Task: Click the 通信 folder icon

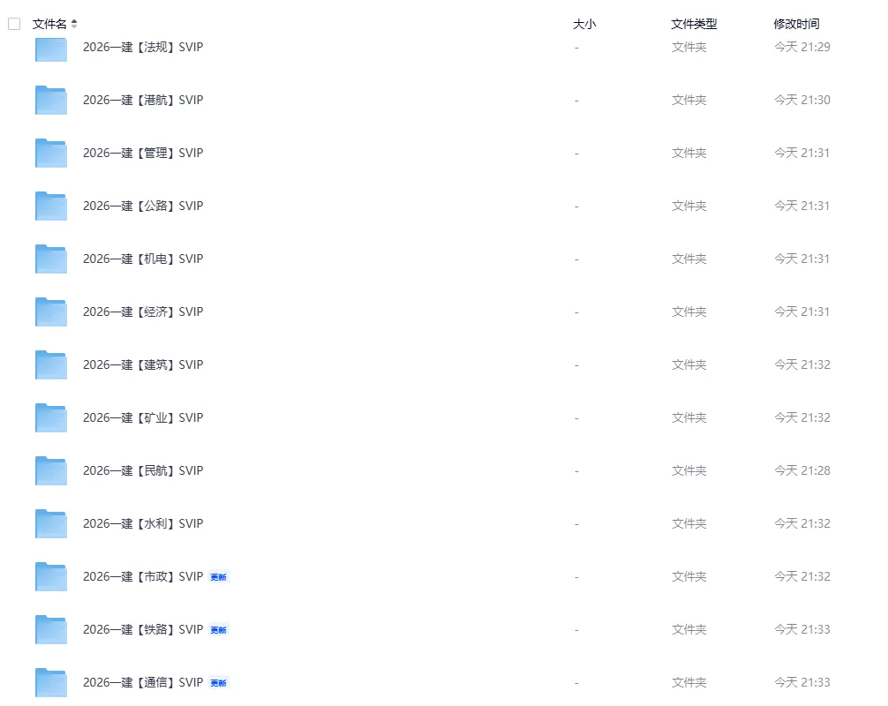Action: (51, 683)
